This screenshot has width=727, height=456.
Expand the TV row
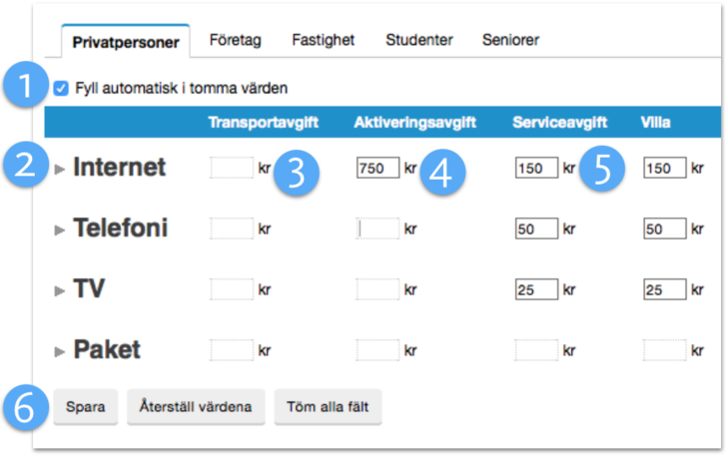(61, 290)
